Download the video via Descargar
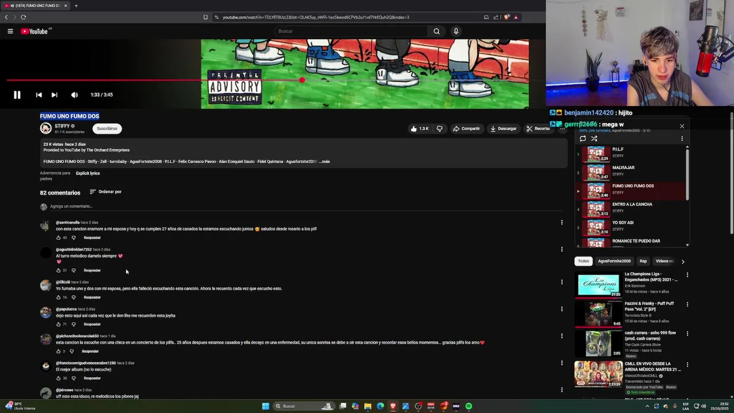Screen dimensions: 734x413 coord(503,128)
